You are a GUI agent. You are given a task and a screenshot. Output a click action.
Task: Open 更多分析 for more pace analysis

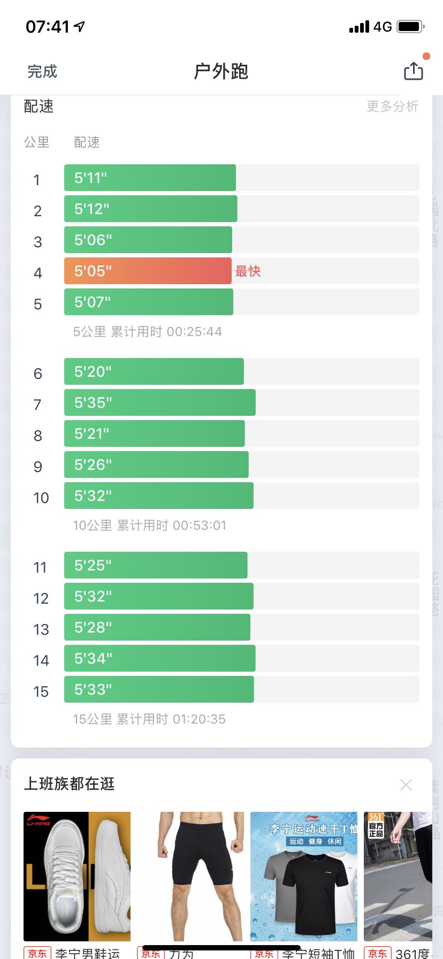coord(392,106)
